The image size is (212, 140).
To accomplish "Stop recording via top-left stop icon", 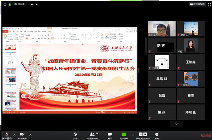I will coord(36,5).
